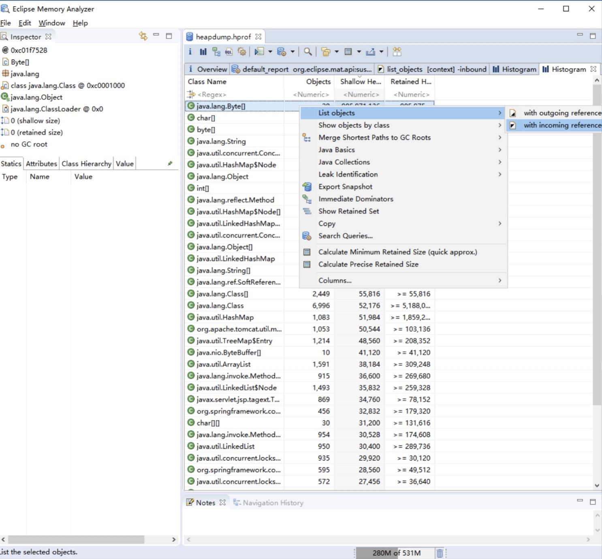This screenshot has height=559, width=602.
Task: Click the thread overview gears icon
Action: pyautogui.click(x=242, y=52)
